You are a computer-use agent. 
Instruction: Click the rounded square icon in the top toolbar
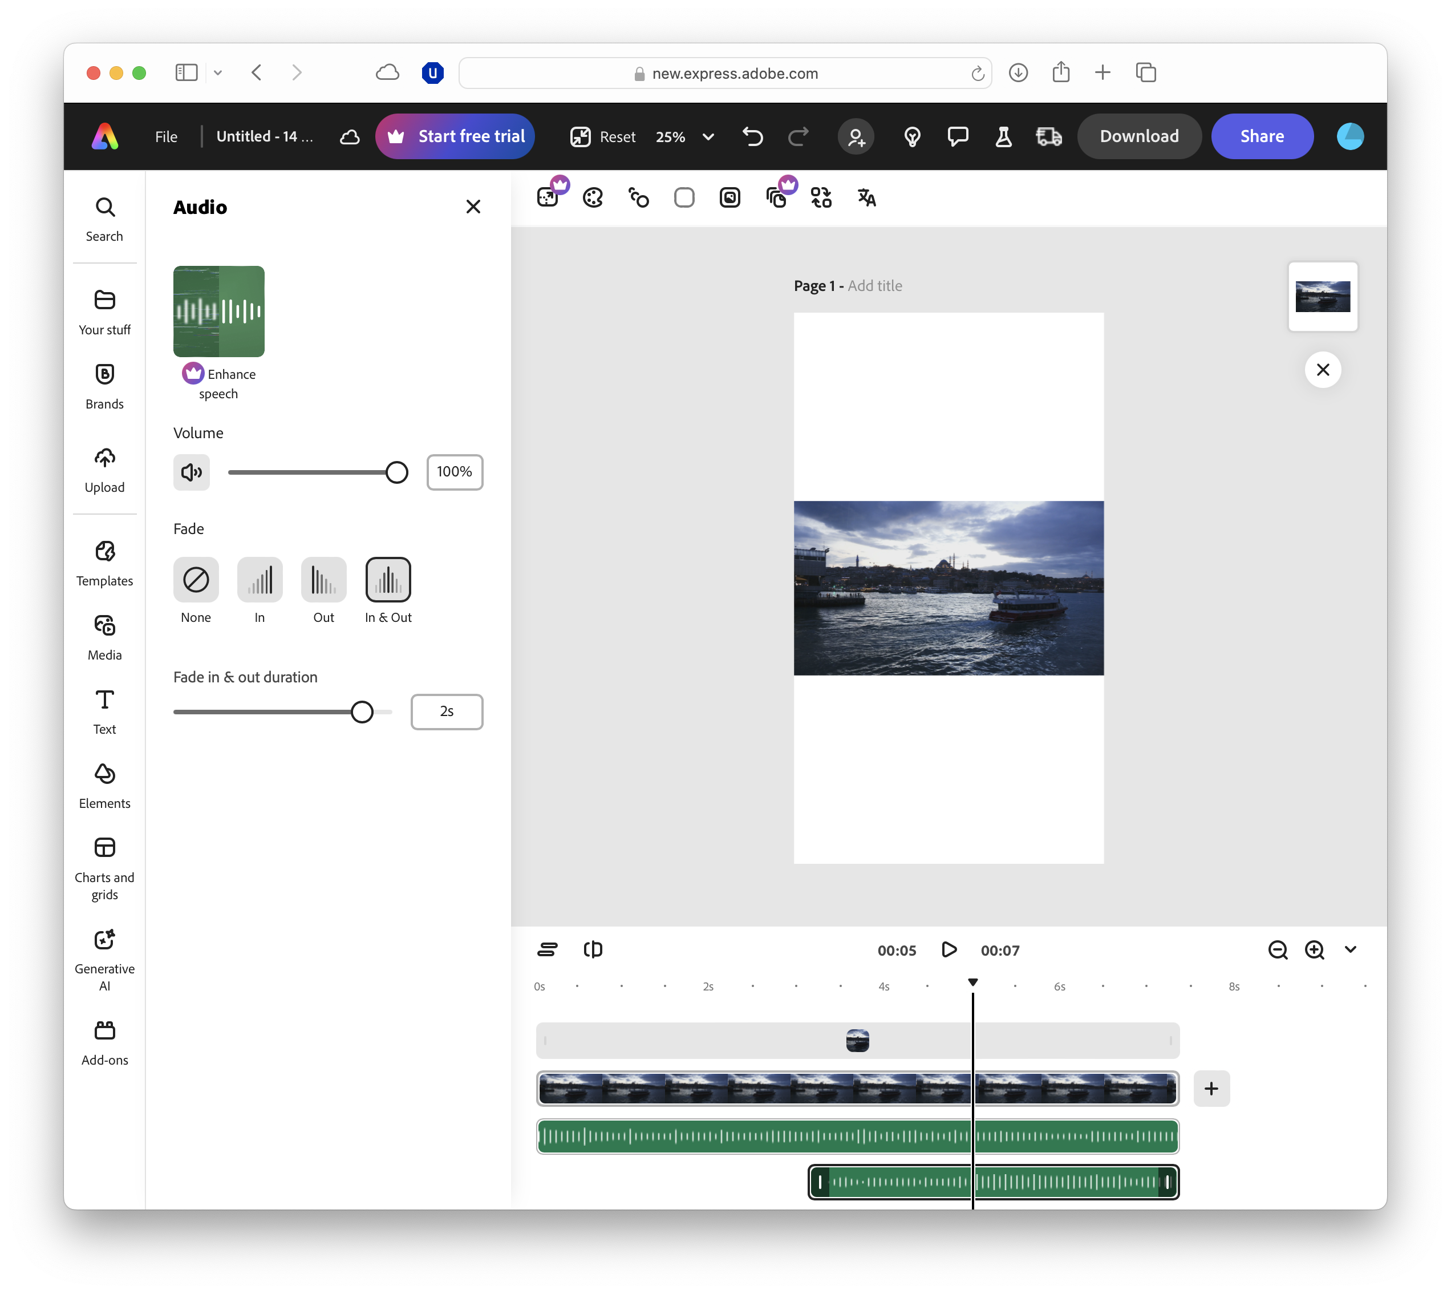[x=683, y=197]
